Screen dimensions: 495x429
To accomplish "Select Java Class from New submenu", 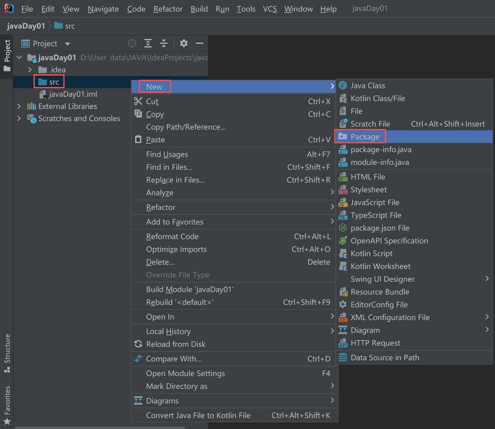I will pos(414,85).
